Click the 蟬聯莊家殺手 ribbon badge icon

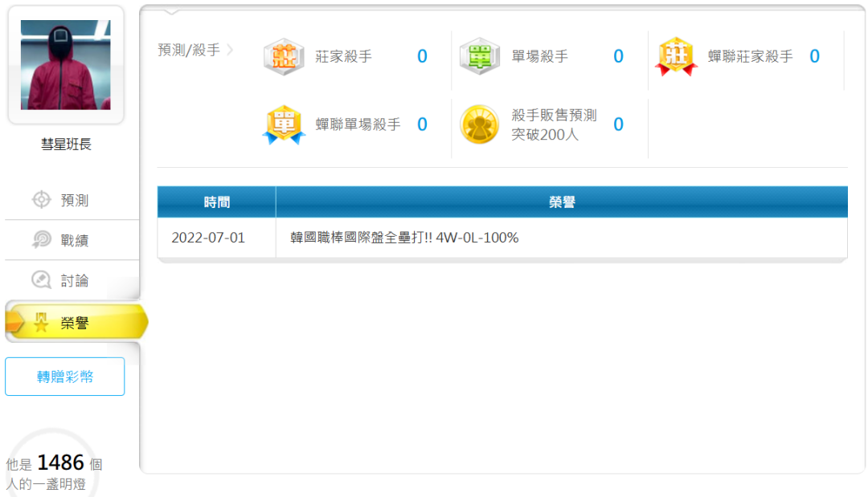(676, 56)
